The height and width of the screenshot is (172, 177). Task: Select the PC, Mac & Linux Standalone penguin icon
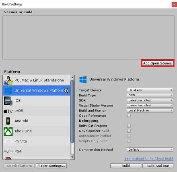[x=8, y=81]
